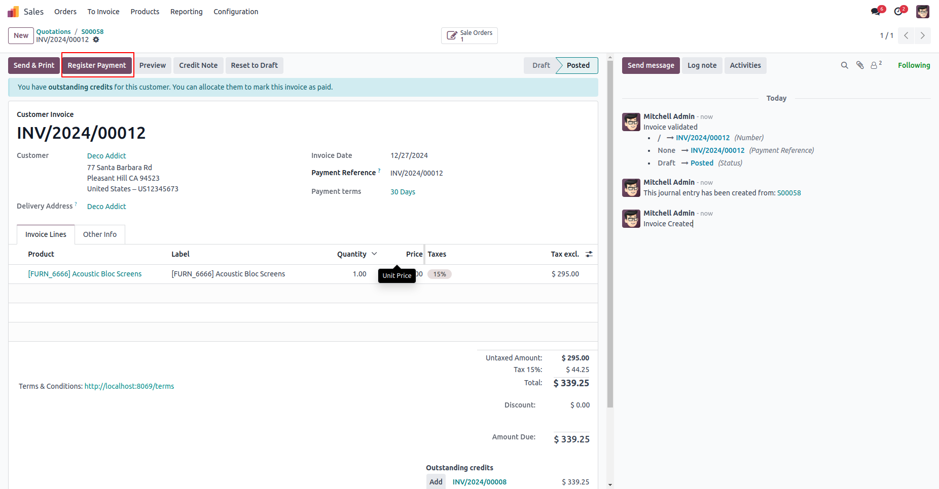939x489 pixels.
Task: Go to S00058 breadcrumb link
Action: tap(92, 31)
